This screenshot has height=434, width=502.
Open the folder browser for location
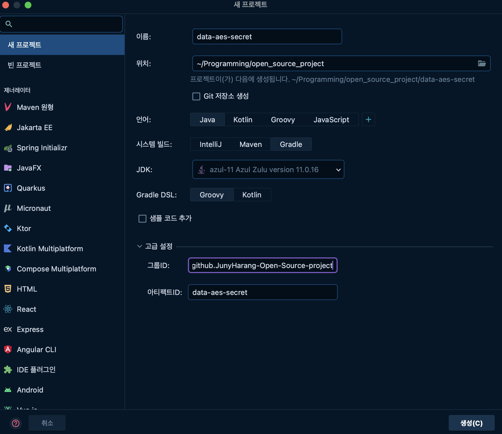click(482, 63)
